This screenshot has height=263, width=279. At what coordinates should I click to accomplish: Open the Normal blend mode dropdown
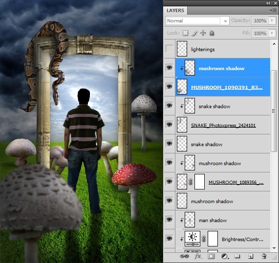(x=197, y=21)
